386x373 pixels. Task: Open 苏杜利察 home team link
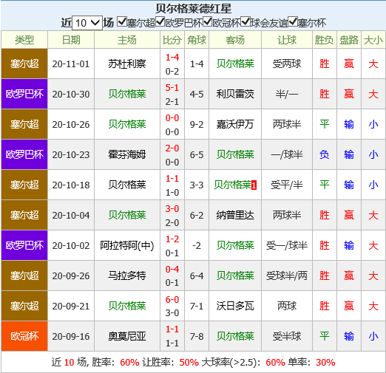click(x=127, y=64)
